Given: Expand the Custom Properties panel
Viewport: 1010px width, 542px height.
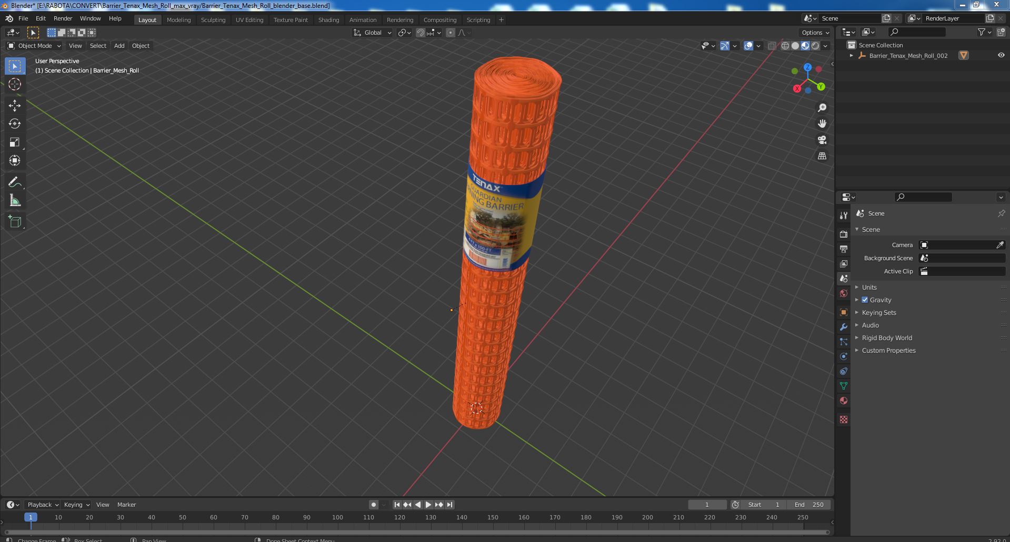Looking at the screenshot, I should 888,350.
